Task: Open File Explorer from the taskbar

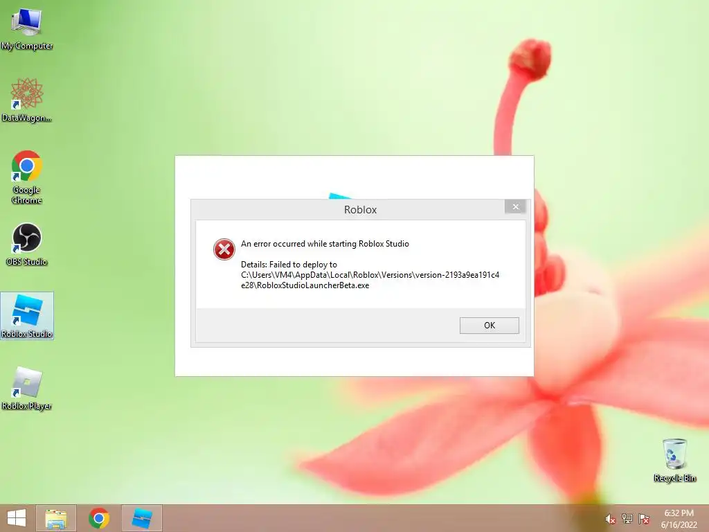Action: click(56, 518)
